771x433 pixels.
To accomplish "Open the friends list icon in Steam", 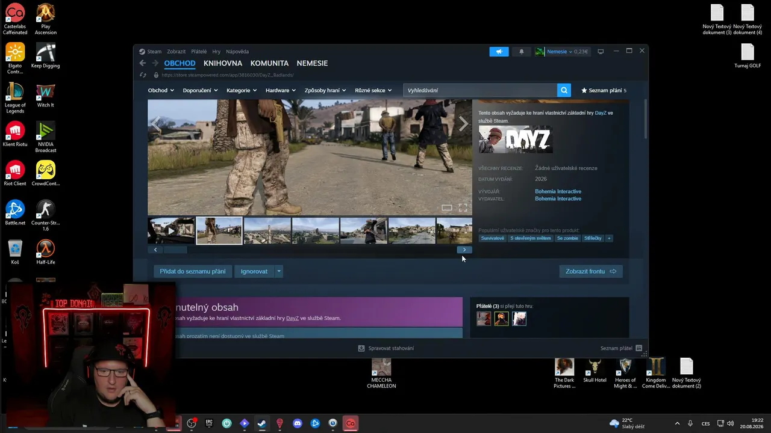I will (x=638, y=348).
